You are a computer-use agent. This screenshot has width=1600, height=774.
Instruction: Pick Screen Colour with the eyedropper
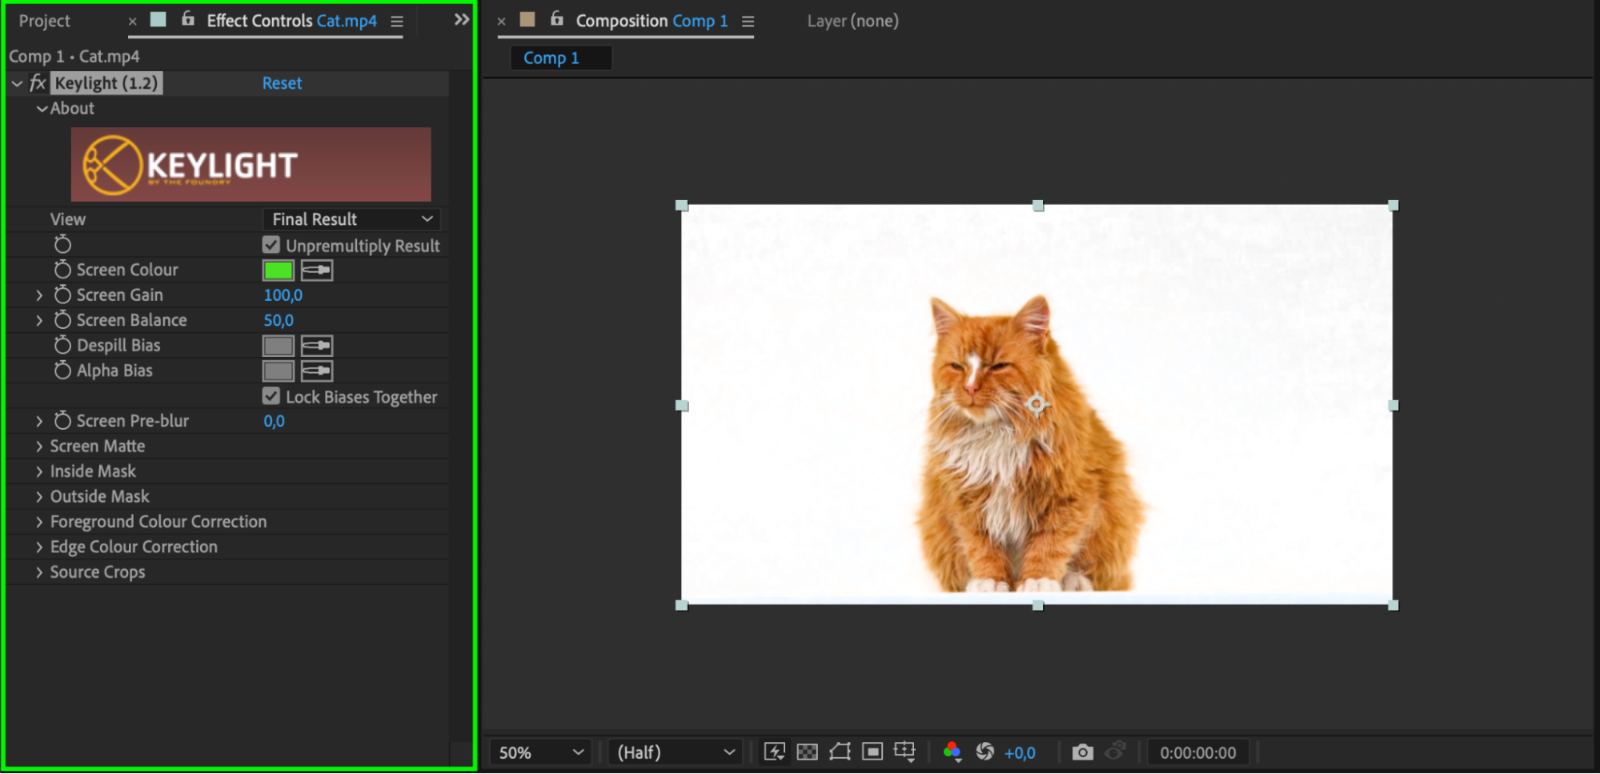[317, 271]
